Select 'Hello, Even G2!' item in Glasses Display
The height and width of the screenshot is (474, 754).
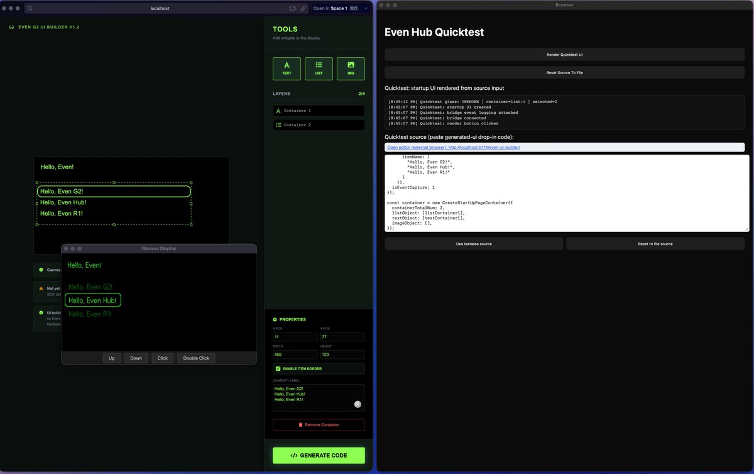tap(90, 287)
